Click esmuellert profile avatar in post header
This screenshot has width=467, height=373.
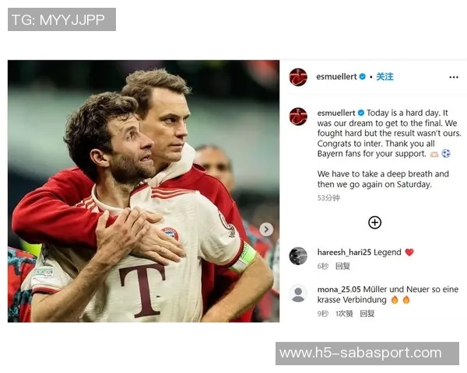pos(298,77)
